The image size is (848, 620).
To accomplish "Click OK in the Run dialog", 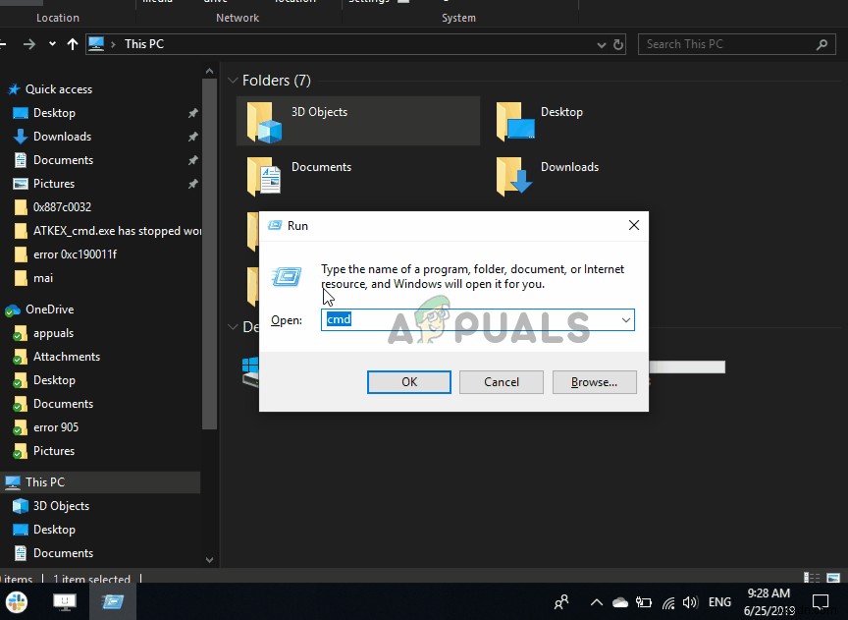I will coord(408,382).
